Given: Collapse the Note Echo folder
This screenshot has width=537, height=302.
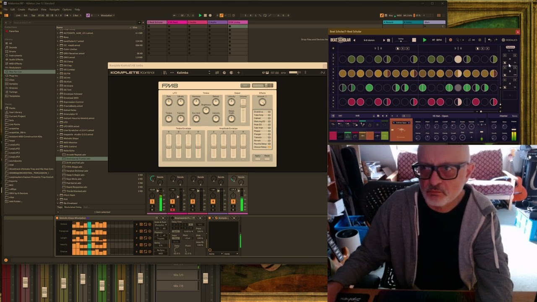Looking at the screenshot, I should (x=58, y=151).
